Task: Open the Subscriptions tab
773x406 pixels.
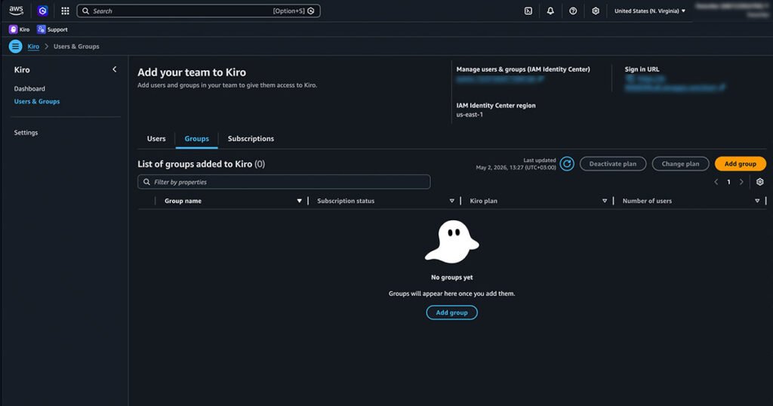Action: point(251,139)
